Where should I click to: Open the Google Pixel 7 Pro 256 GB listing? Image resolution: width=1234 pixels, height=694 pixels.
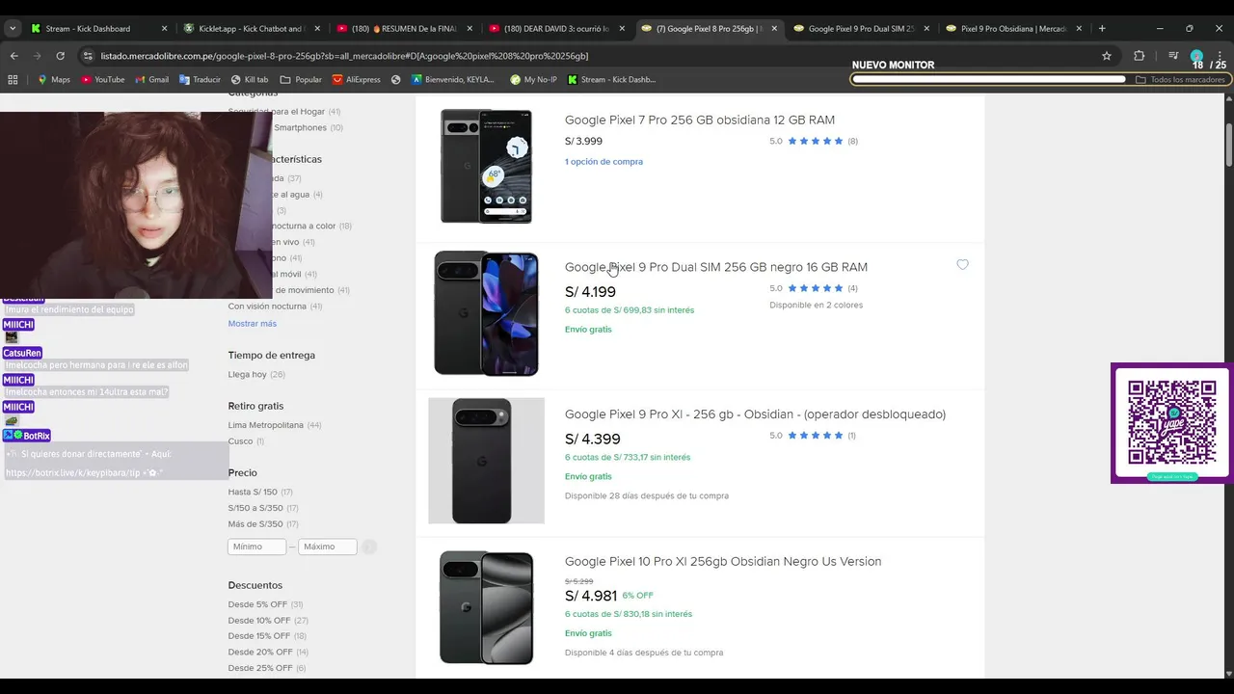coord(699,120)
